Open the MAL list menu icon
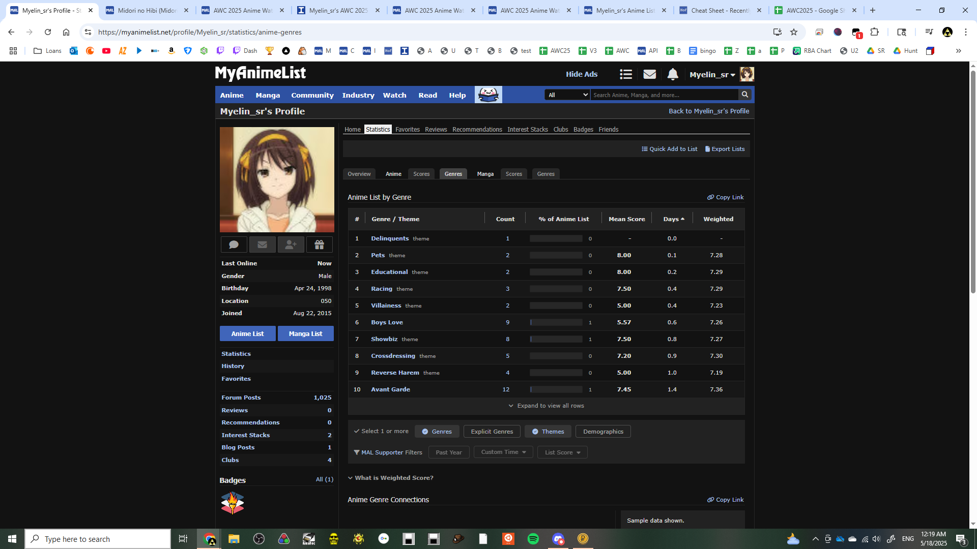Screen dimensions: 977x549 626,75
